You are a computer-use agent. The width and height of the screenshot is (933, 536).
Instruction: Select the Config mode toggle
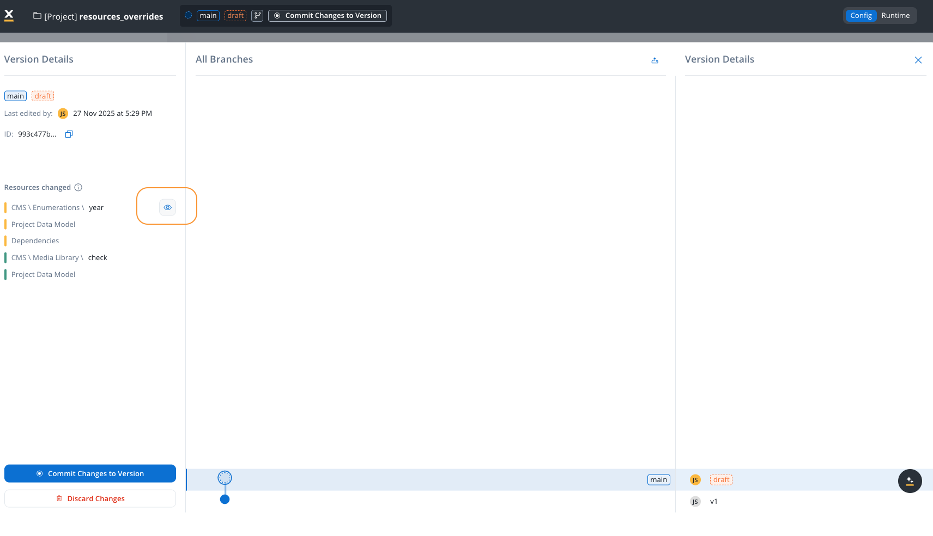[861, 15]
